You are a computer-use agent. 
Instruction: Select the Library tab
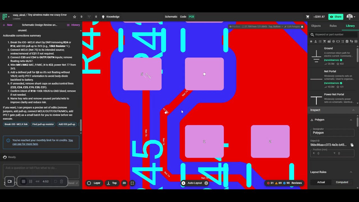(x=350, y=26)
